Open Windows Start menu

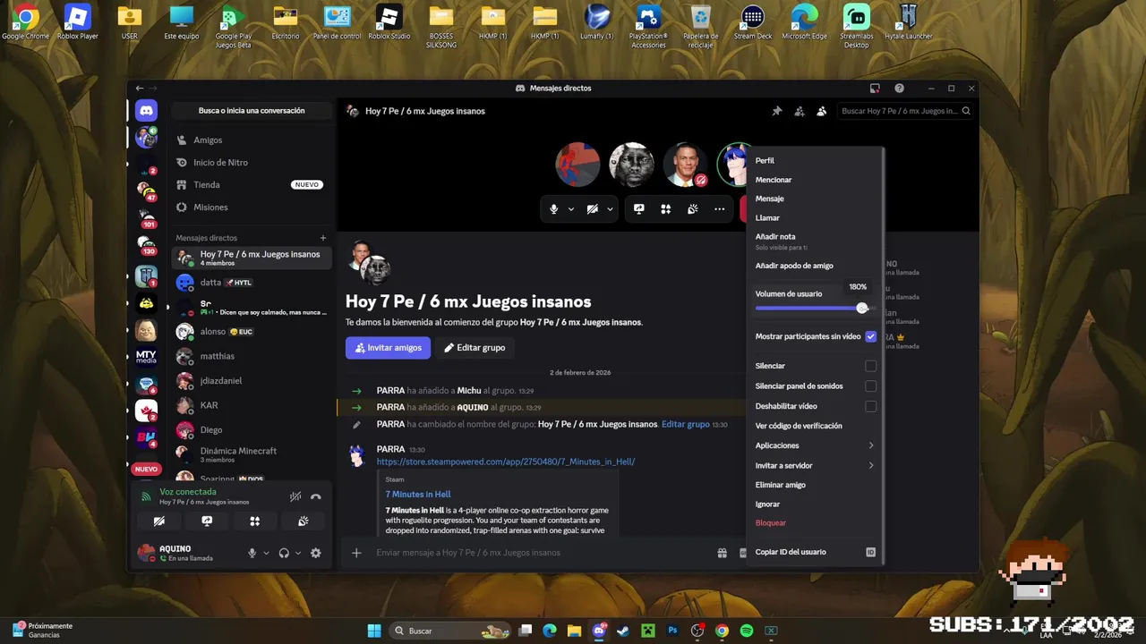point(374,631)
